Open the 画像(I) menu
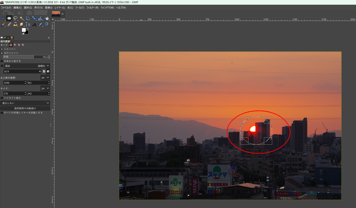The height and width of the screenshot is (208, 356). pyautogui.click(x=48, y=8)
